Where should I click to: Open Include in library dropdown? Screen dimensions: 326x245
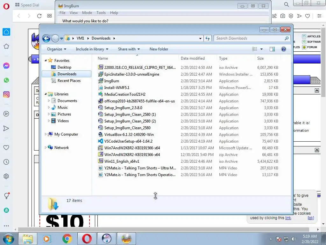[92, 49]
